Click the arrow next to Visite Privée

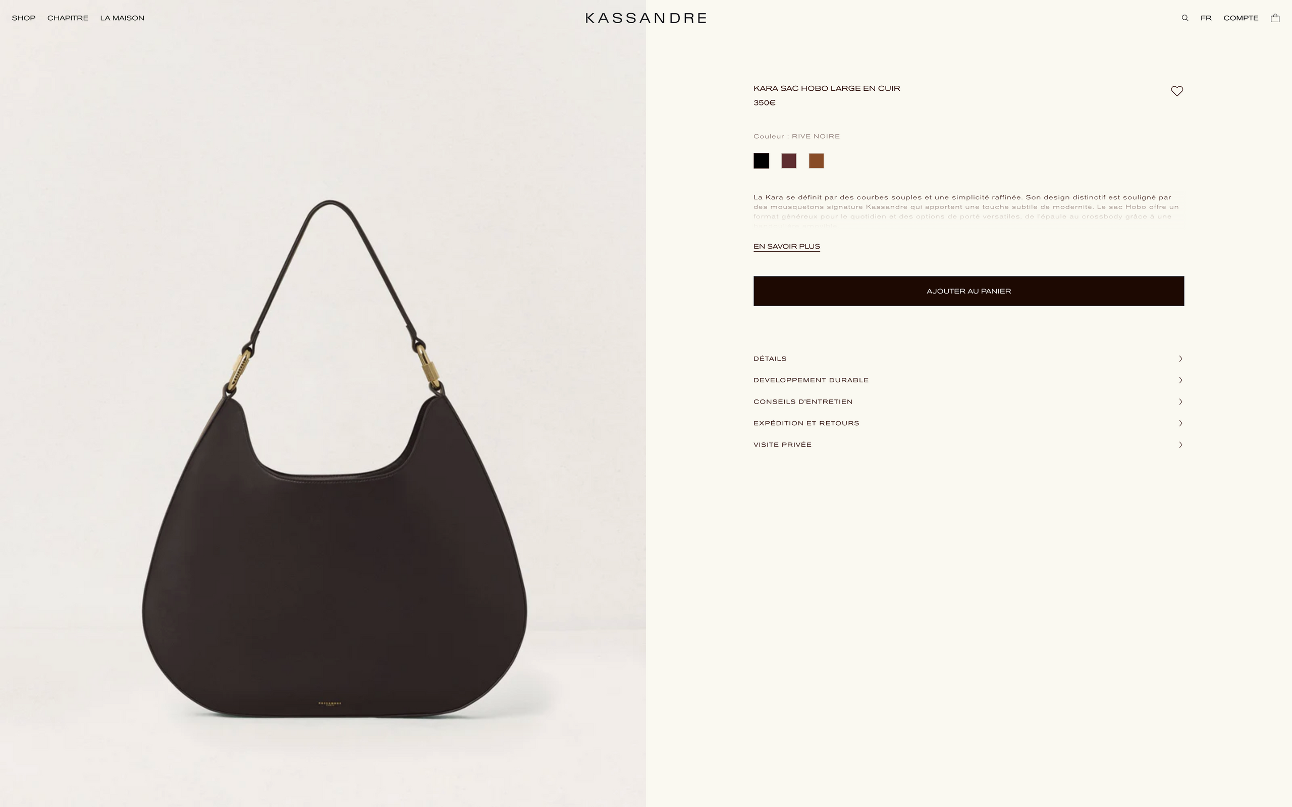click(1180, 444)
